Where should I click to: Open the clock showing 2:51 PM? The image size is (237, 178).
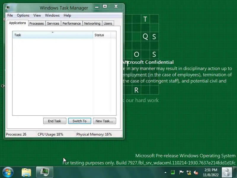pyautogui.click(x=211, y=172)
